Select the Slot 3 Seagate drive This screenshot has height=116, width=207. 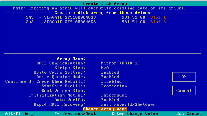[x=96, y=22]
